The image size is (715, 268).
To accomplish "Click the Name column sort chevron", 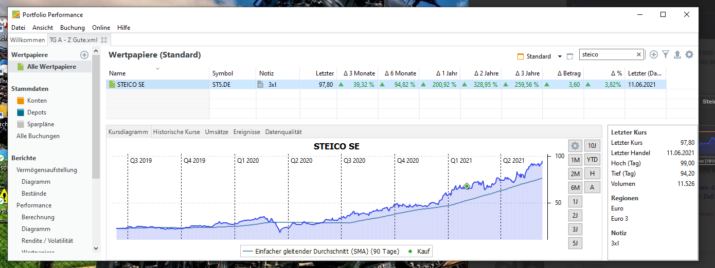I will (x=158, y=68).
